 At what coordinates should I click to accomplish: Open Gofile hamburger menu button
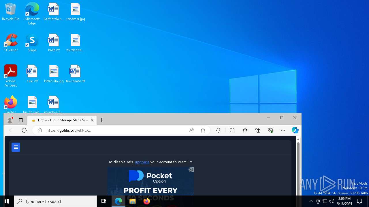(x=16, y=147)
